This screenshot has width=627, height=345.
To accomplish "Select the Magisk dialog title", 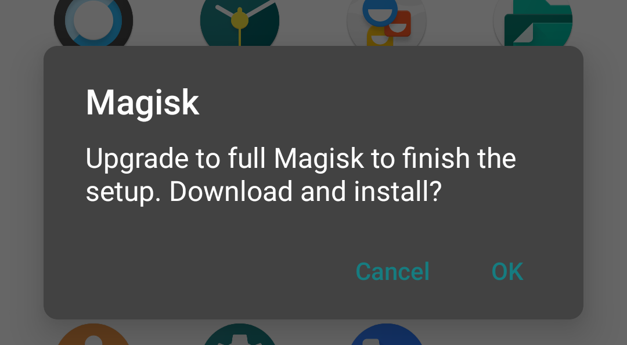I will click(x=143, y=103).
